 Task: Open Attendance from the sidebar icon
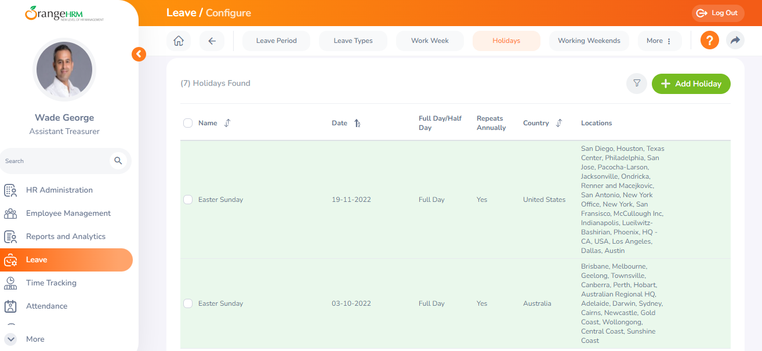click(10, 306)
